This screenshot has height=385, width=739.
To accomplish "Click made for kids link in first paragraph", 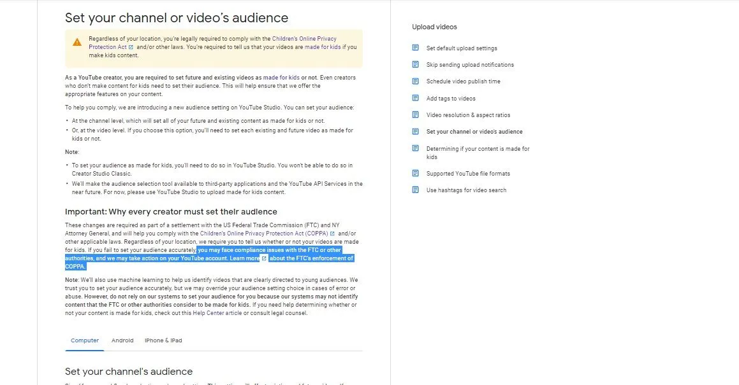I will (281, 78).
